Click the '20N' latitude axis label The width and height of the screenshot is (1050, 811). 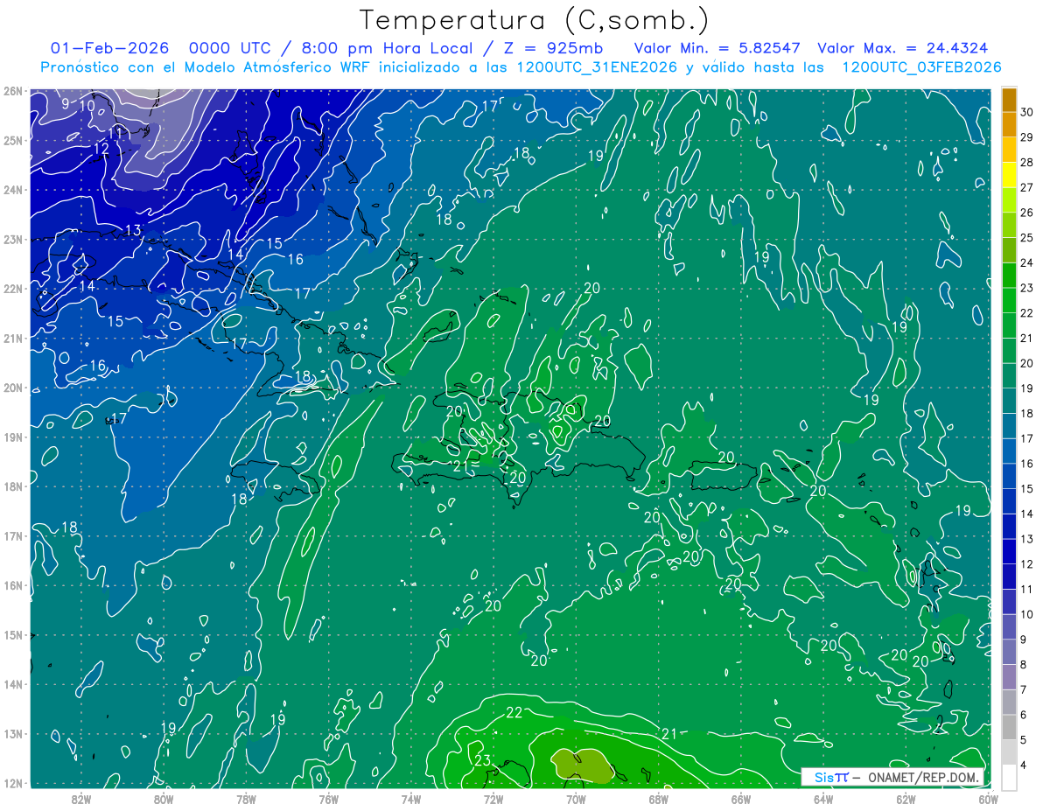click(12, 388)
